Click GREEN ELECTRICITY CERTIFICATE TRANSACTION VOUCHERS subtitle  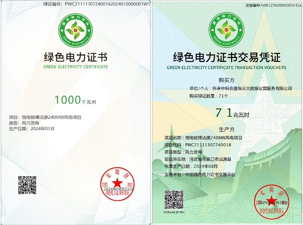click(x=226, y=67)
